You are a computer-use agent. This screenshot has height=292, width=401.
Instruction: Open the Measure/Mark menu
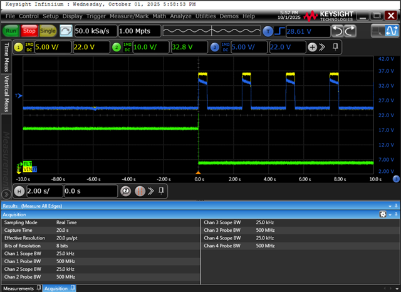129,16
